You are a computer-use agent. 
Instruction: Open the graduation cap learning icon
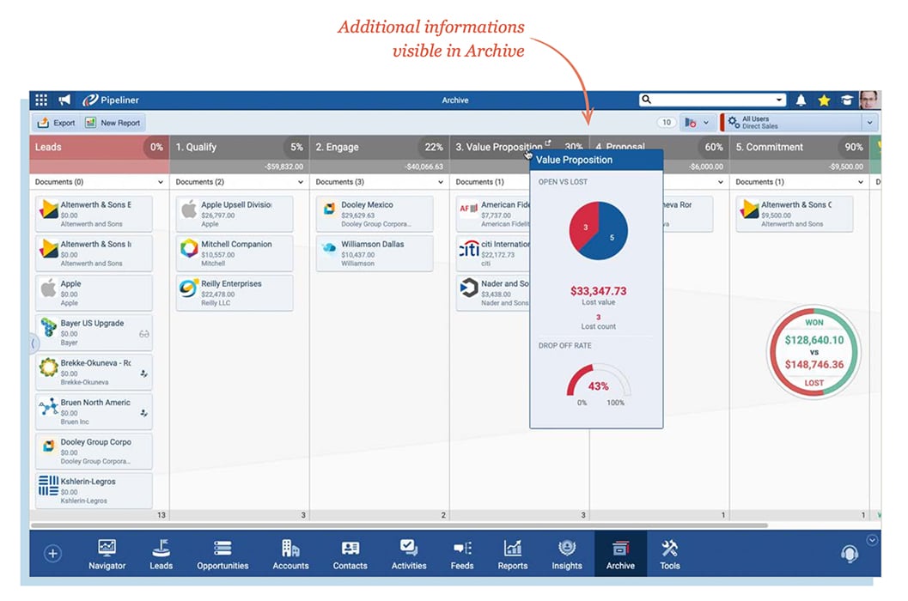[x=847, y=100]
